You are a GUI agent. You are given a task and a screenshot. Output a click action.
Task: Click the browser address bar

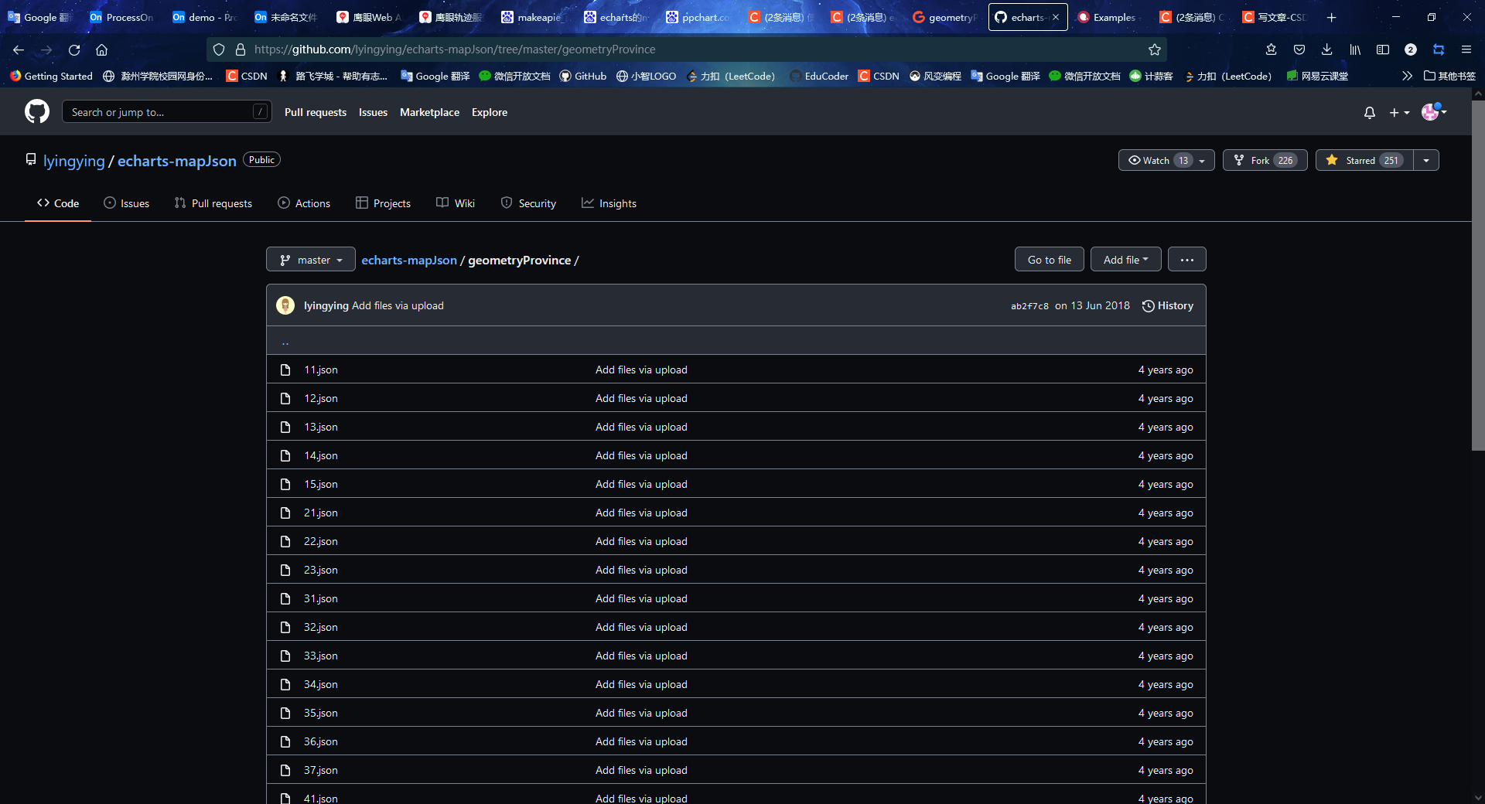point(687,49)
